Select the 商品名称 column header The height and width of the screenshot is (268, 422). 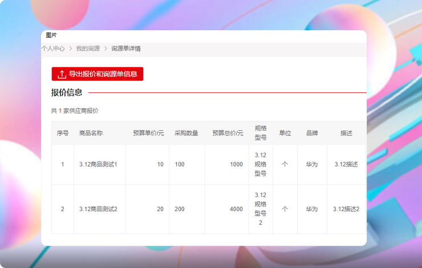(x=91, y=133)
